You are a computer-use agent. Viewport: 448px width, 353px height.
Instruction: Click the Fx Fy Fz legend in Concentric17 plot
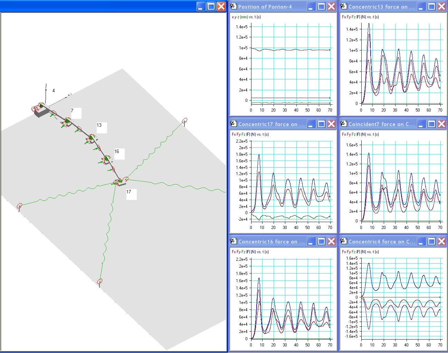click(250, 134)
